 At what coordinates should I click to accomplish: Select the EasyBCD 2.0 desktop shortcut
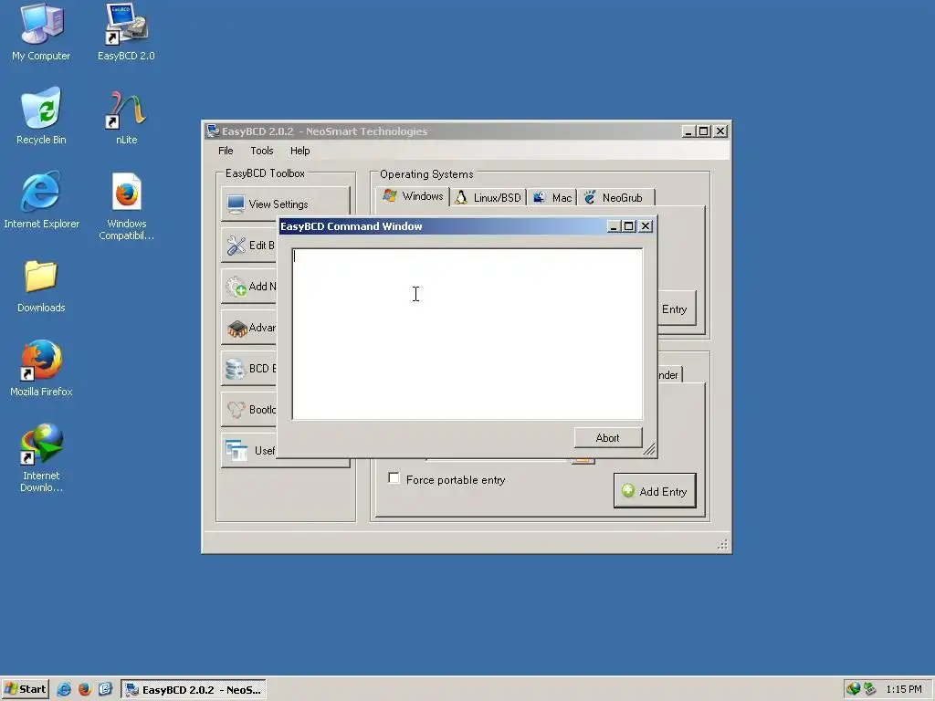pyautogui.click(x=126, y=33)
